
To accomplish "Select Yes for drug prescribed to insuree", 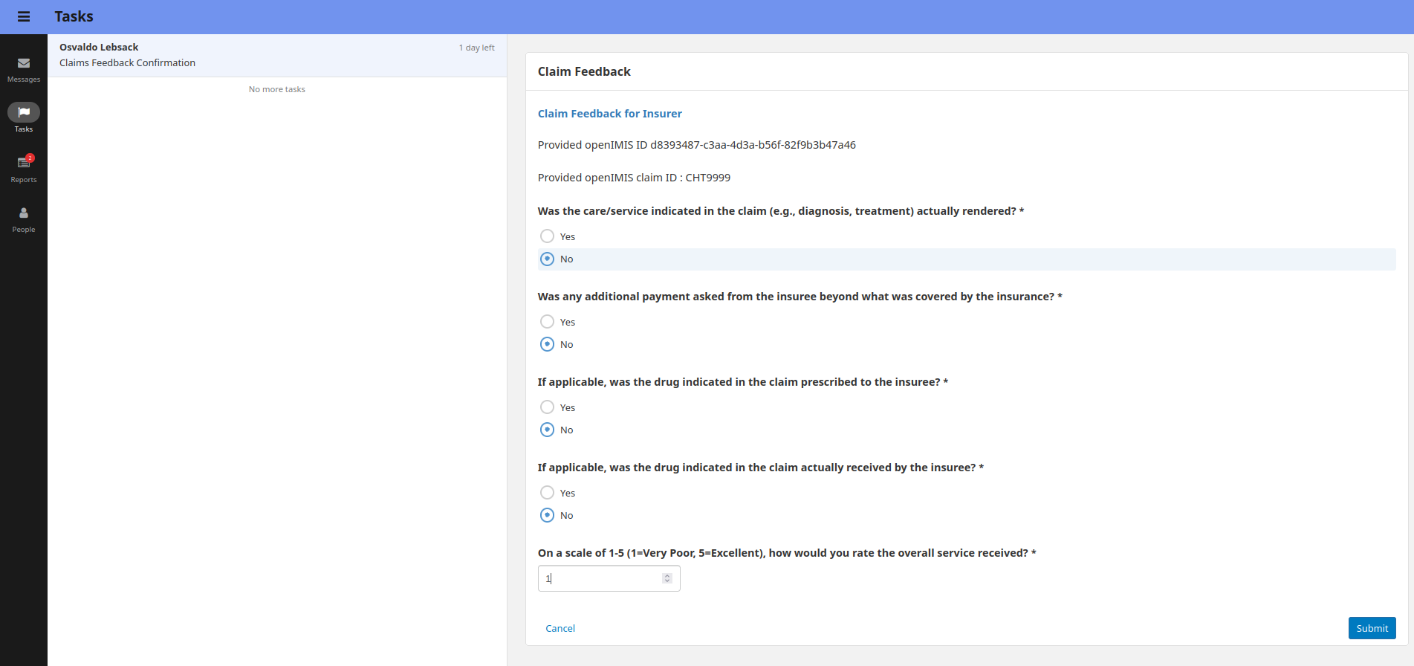I will point(548,407).
